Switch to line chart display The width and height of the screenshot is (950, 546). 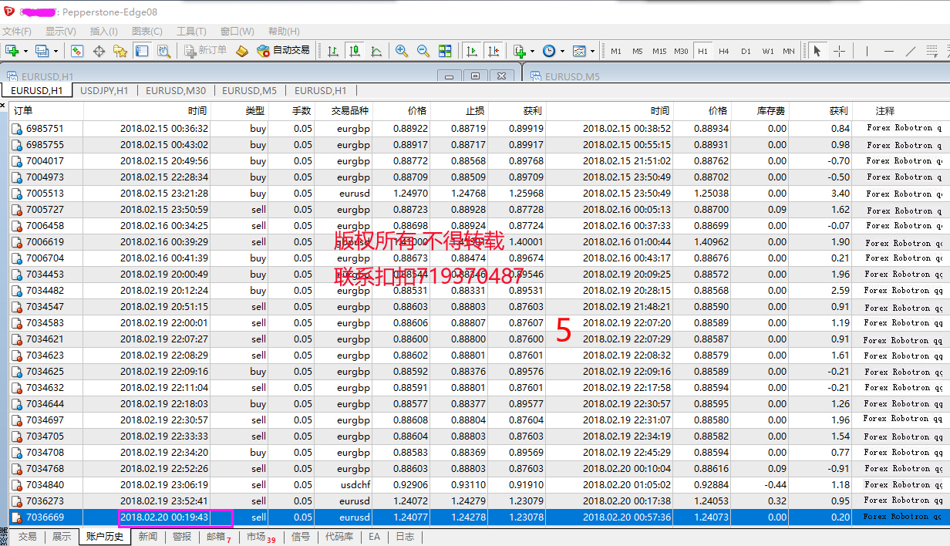tap(376, 51)
